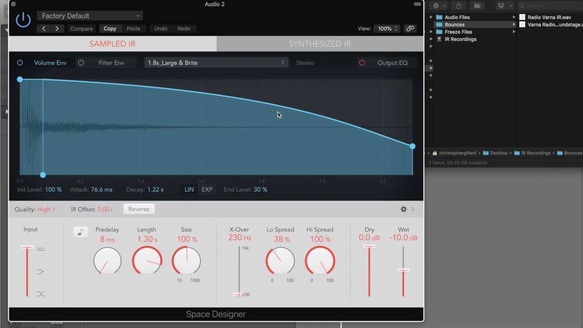Click the Copy button

(x=110, y=29)
